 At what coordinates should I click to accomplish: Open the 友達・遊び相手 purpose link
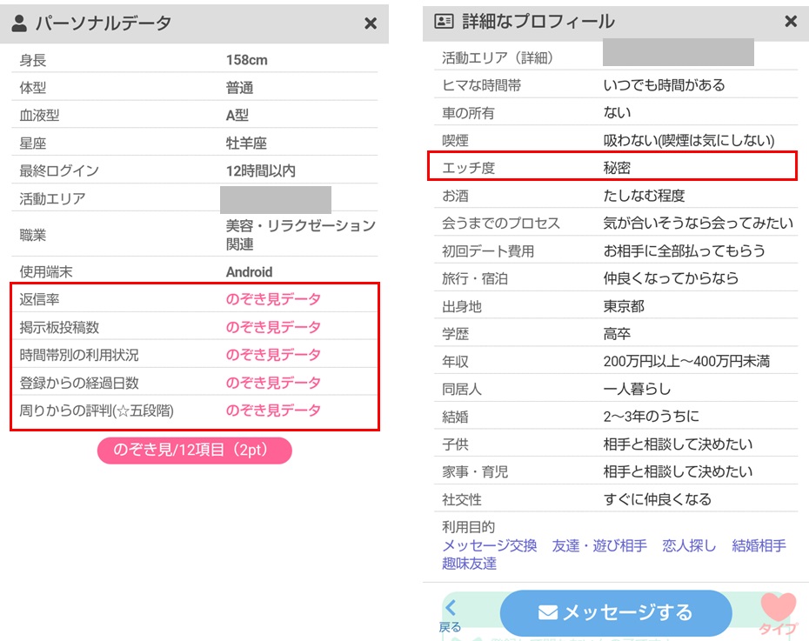(x=599, y=545)
